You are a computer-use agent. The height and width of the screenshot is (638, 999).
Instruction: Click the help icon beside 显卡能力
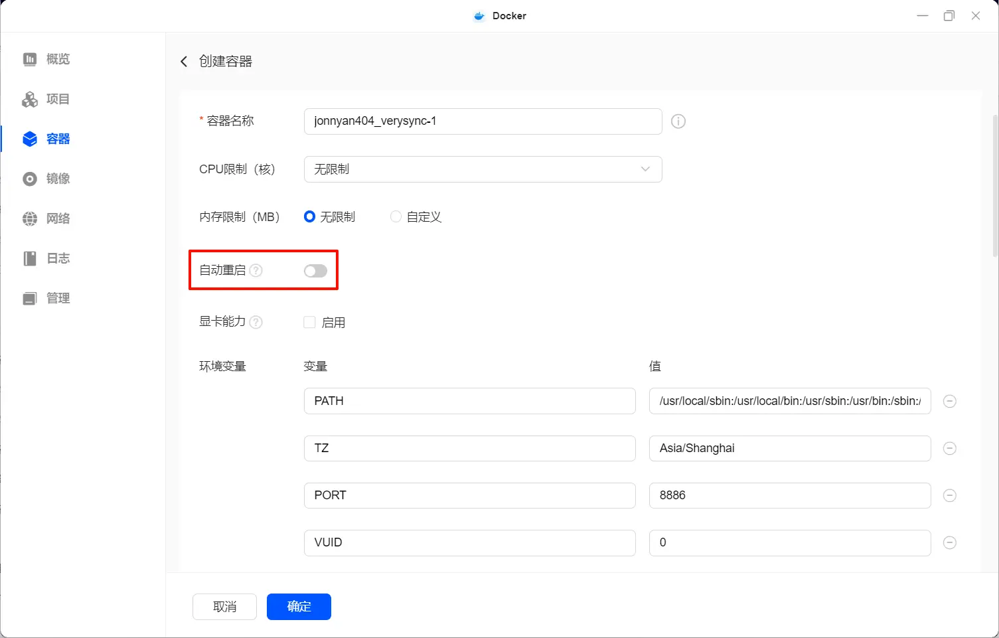coord(256,322)
